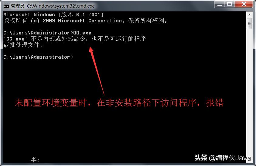Click the red 未配置环境变量时 annotation text
This screenshot has height=166, width=256.
pyautogui.click(x=51, y=103)
